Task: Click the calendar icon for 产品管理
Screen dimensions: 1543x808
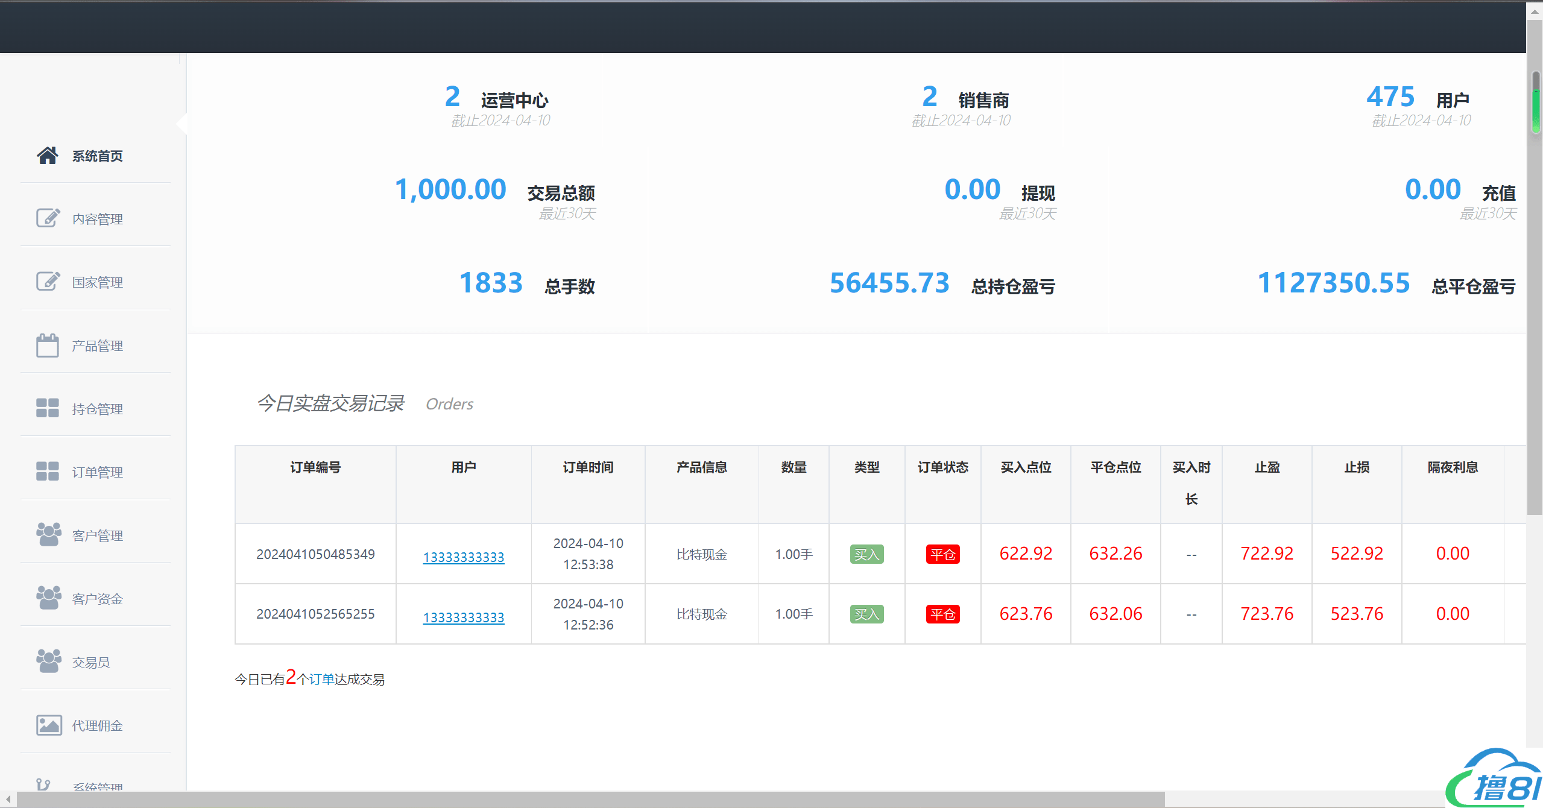Action: (x=48, y=346)
